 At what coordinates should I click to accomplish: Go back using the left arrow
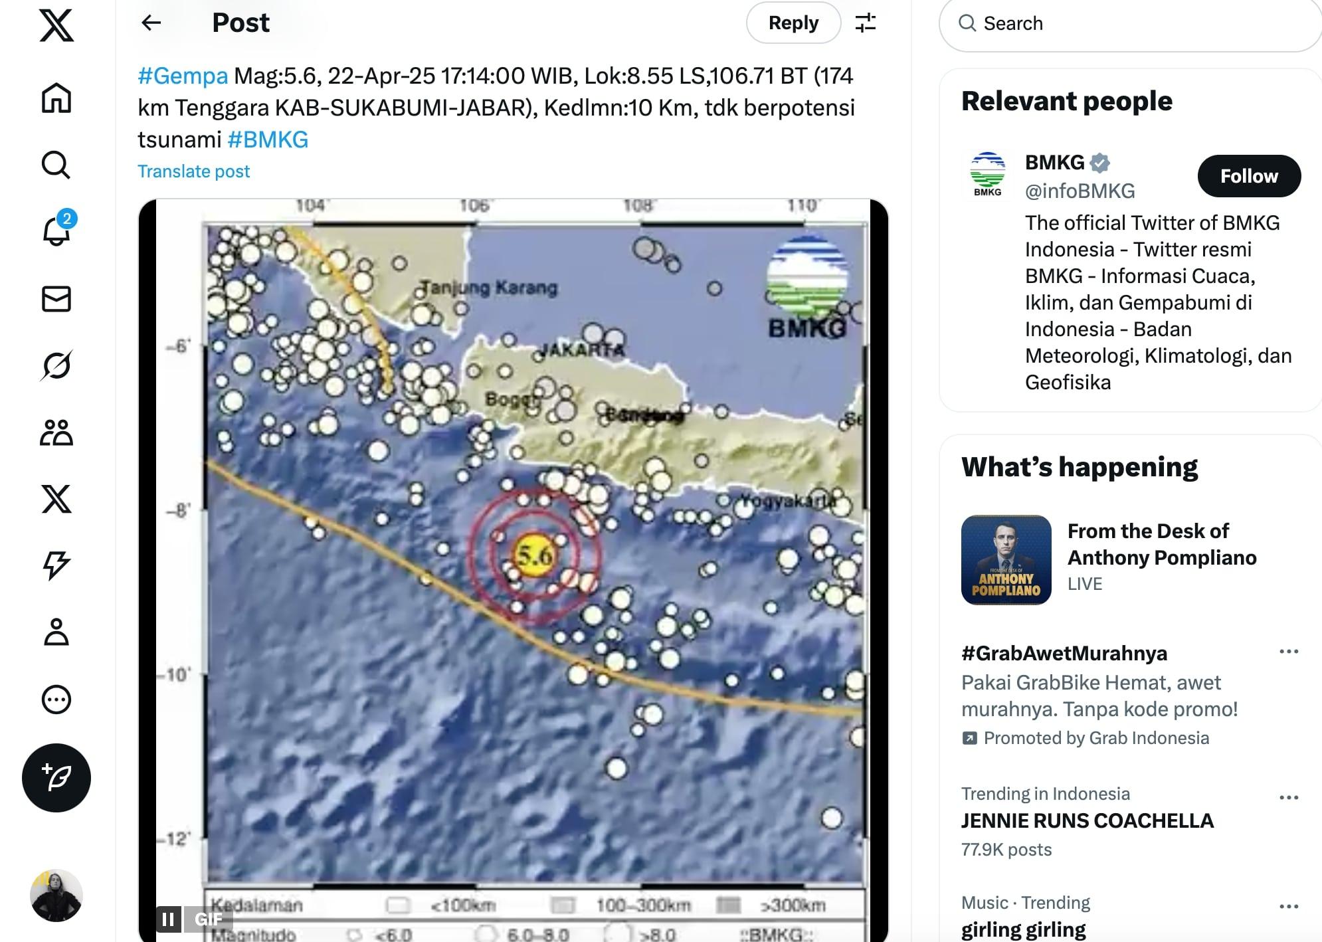click(x=151, y=23)
